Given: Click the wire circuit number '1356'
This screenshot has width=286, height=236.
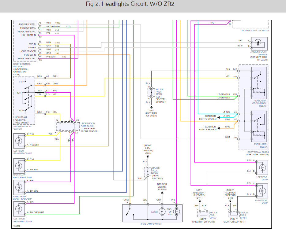Looking at the screenshot, I should click(58, 42).
